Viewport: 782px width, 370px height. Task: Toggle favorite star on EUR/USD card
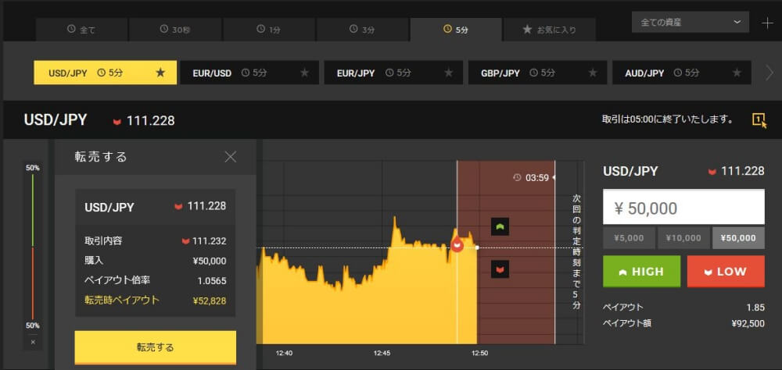305,73
